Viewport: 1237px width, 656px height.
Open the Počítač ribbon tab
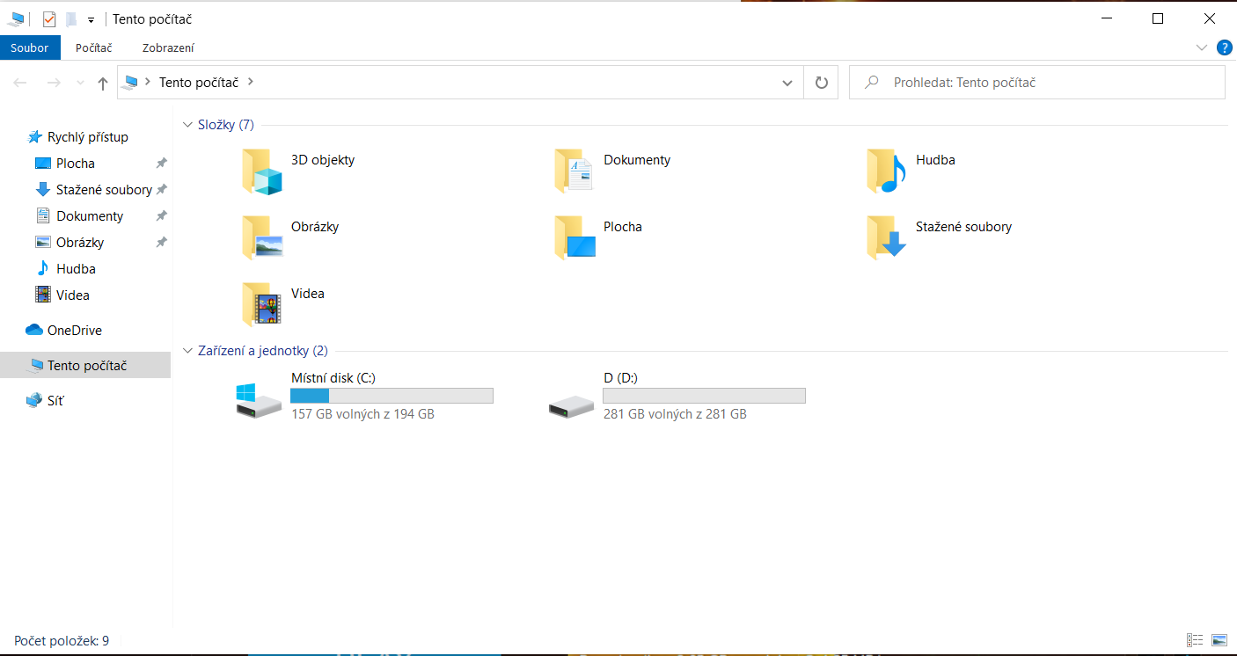[94, 47]
